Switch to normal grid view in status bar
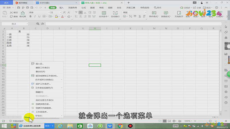 pos(164,121)
